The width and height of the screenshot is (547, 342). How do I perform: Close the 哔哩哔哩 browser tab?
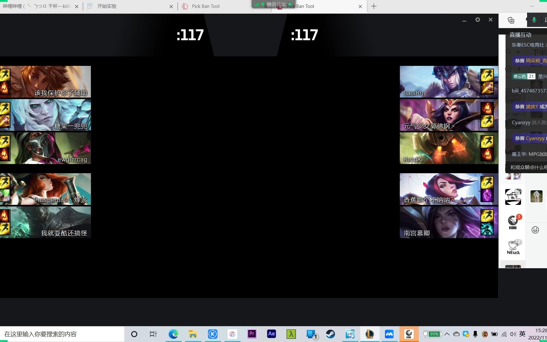coord(77,6)
